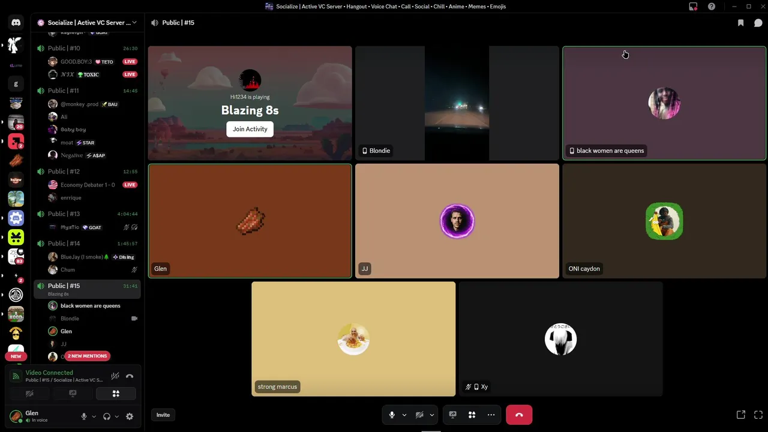
Task: Open the round emblem server icon
Action: pyautogui.click(x=16, y=295)
